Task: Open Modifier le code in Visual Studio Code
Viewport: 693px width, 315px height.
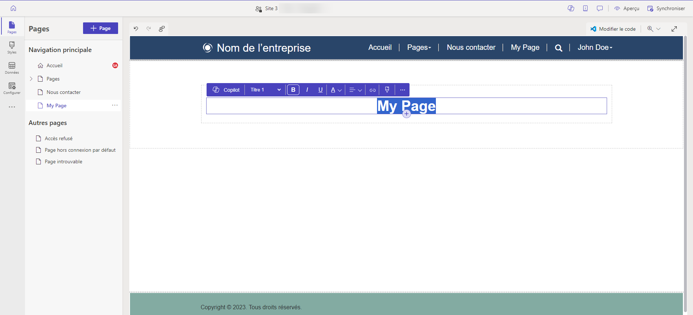Action: click(x=613, y=29)
